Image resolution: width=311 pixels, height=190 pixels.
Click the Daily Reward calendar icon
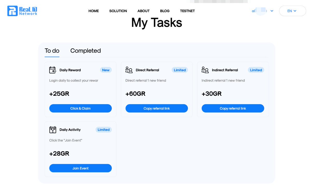click(x=53, y=70)
